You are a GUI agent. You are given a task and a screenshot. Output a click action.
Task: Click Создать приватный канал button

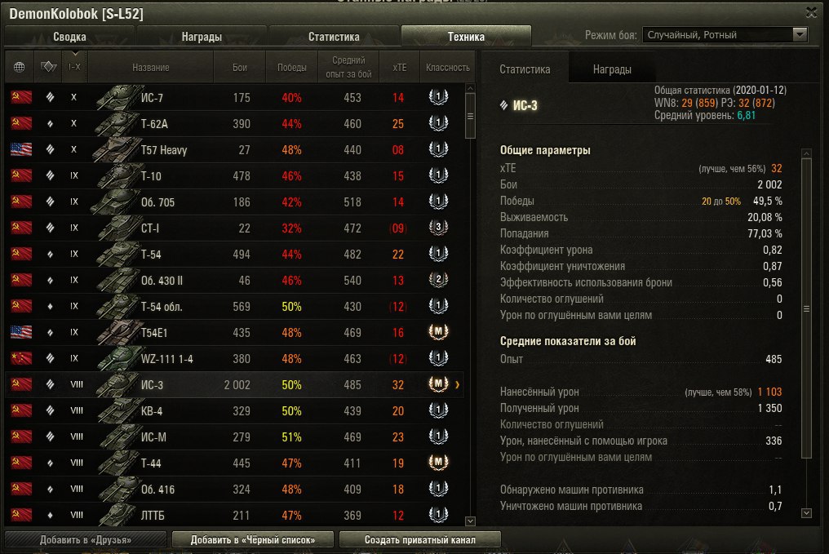pyautogui.click(x=419, y=540)
